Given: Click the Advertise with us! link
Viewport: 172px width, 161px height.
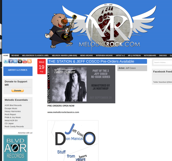Looking at the screenshot, I should (x=25, y=133).
